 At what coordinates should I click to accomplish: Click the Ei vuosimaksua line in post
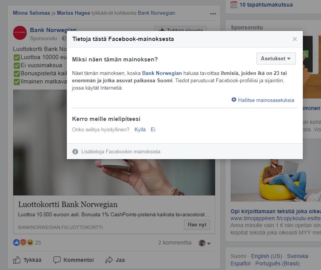pyautogui.click(x=38, y=65)
